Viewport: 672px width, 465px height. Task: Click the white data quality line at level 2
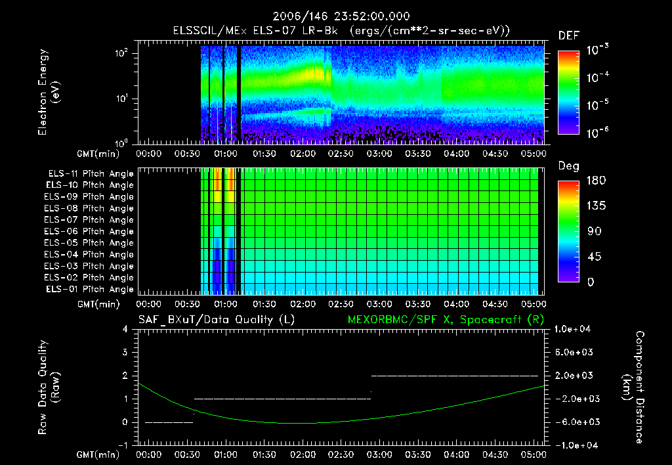coord(455,376)
